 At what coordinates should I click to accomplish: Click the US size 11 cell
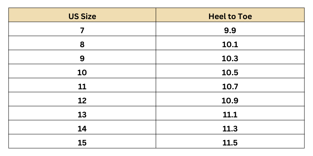pyautogui.click(x=82, y=87)
